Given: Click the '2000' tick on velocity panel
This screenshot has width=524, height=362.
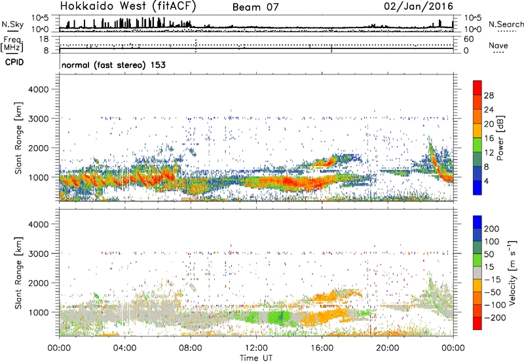Looking at the screenshot, I should [x=38, y=283].
